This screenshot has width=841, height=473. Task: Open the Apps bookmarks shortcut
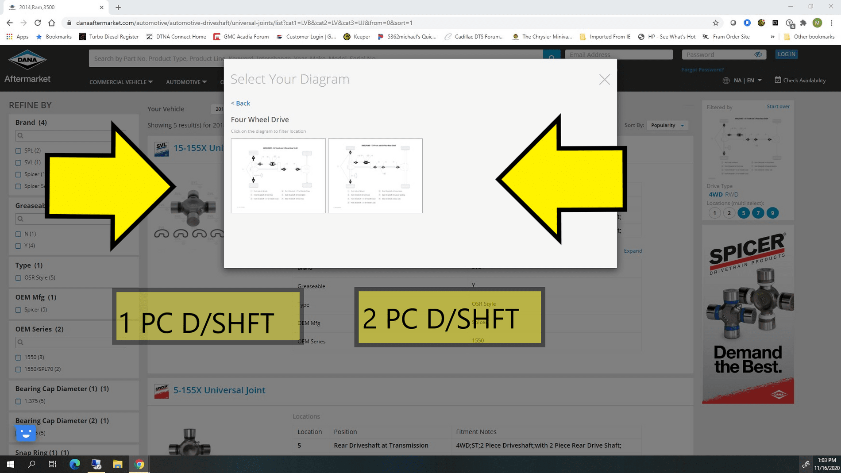(18, 37)
